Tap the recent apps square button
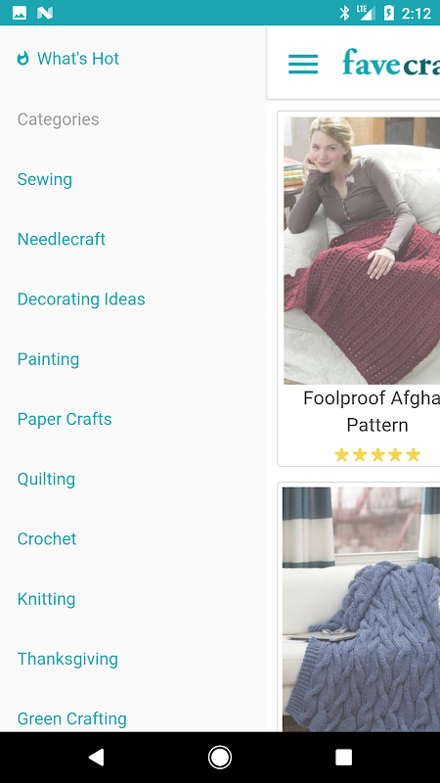This screenshot has height=783, width=440. pyautogui.click(x=343, y=757)
